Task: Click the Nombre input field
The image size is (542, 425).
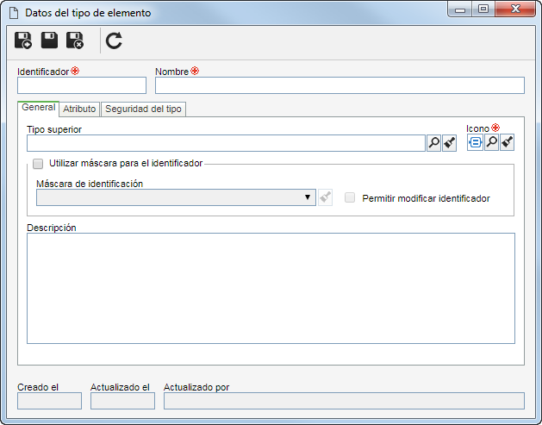Action: (340, 85)
